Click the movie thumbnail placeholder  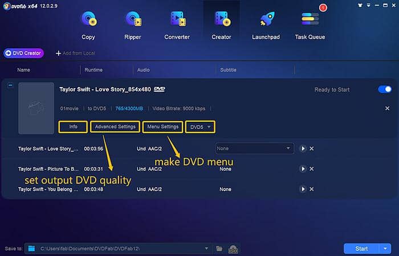[x=36, y=108]
